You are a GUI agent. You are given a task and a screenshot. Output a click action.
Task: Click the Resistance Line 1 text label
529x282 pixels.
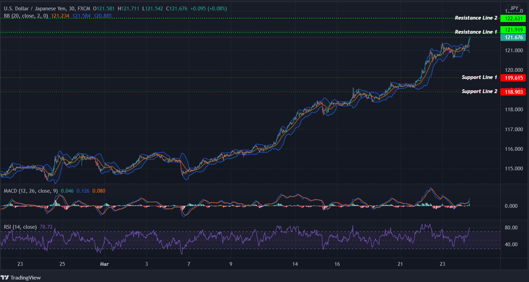click(x=476, y=32)
